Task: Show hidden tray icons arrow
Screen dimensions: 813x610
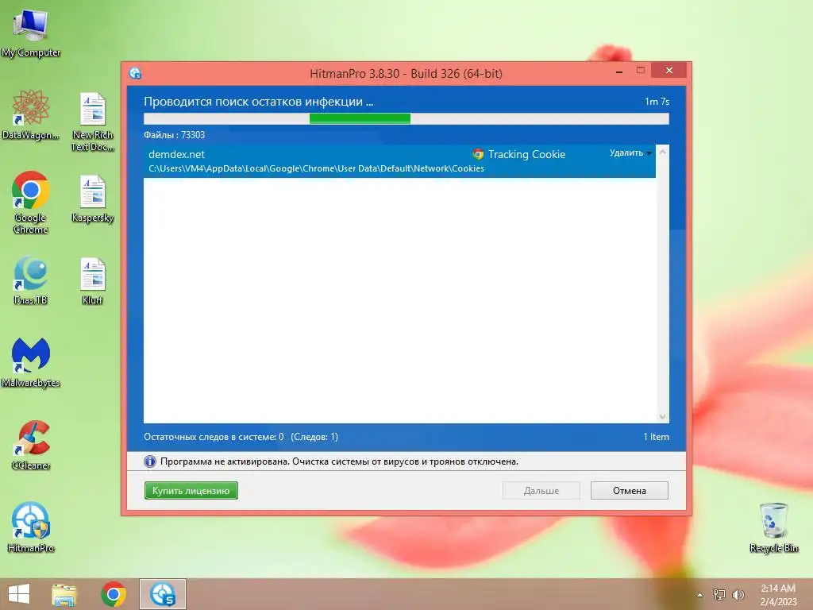Action: coord(700,595)
